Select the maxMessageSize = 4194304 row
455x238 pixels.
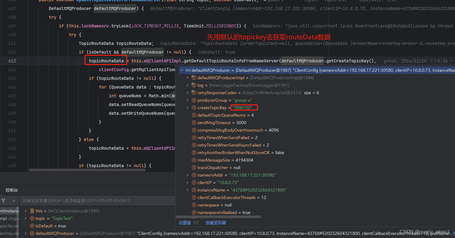pyautogui.click(x=315, y=160)
